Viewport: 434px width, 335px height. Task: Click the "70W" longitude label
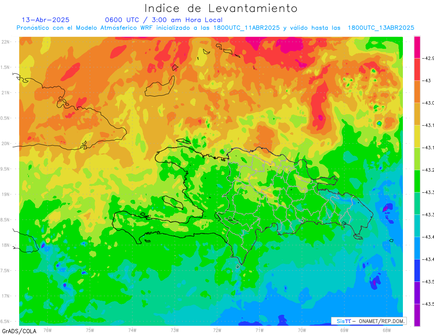[302, 330]
